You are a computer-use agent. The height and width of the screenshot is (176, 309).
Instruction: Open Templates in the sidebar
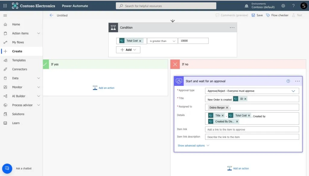19,60
